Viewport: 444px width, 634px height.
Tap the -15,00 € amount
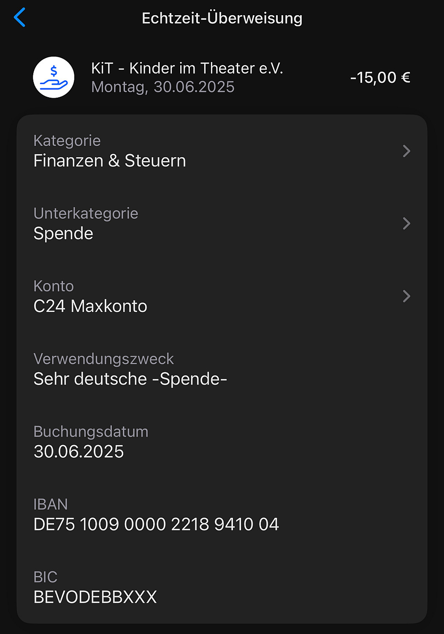click(x=380, y=78)
